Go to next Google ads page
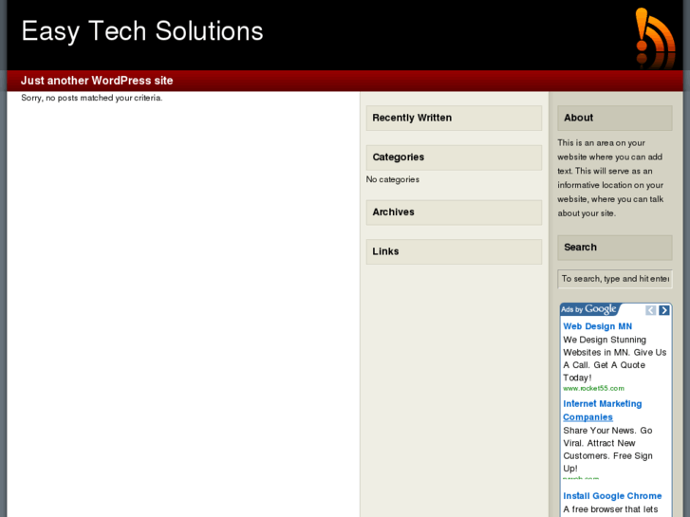Viewport: 690px width, 517px height. [664, 310]
